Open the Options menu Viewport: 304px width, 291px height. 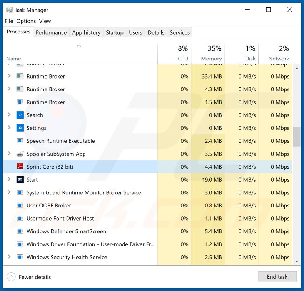tap(26, 21)
